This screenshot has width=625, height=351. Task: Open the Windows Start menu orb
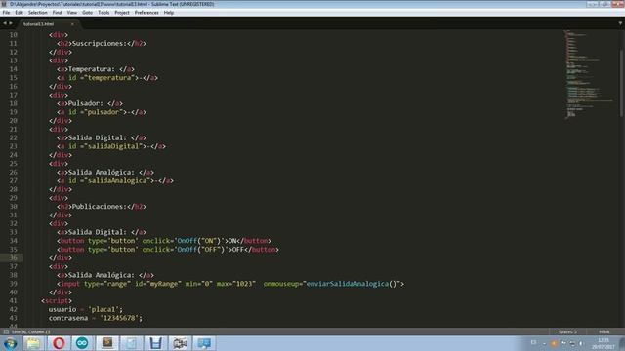pos(11,343)
